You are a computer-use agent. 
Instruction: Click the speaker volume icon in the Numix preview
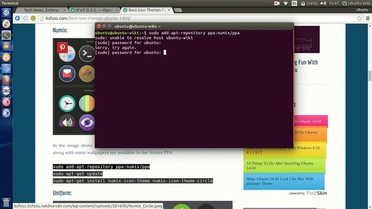pyautogui.click(x=67, y=122)
